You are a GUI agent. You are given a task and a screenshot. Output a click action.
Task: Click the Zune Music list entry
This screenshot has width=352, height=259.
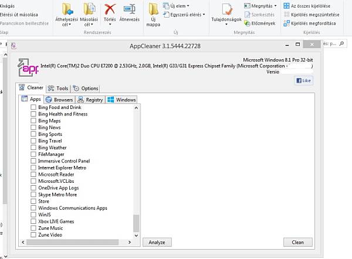pyautogui.click(x=50, y=228)
